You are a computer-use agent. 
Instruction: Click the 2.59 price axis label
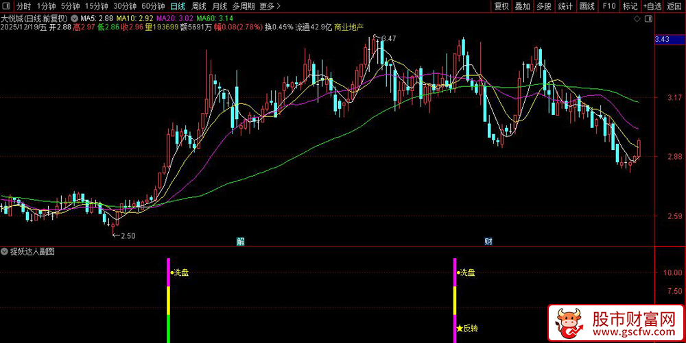coord(676,216)
